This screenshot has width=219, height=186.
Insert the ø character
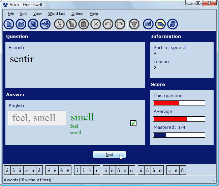131,170
